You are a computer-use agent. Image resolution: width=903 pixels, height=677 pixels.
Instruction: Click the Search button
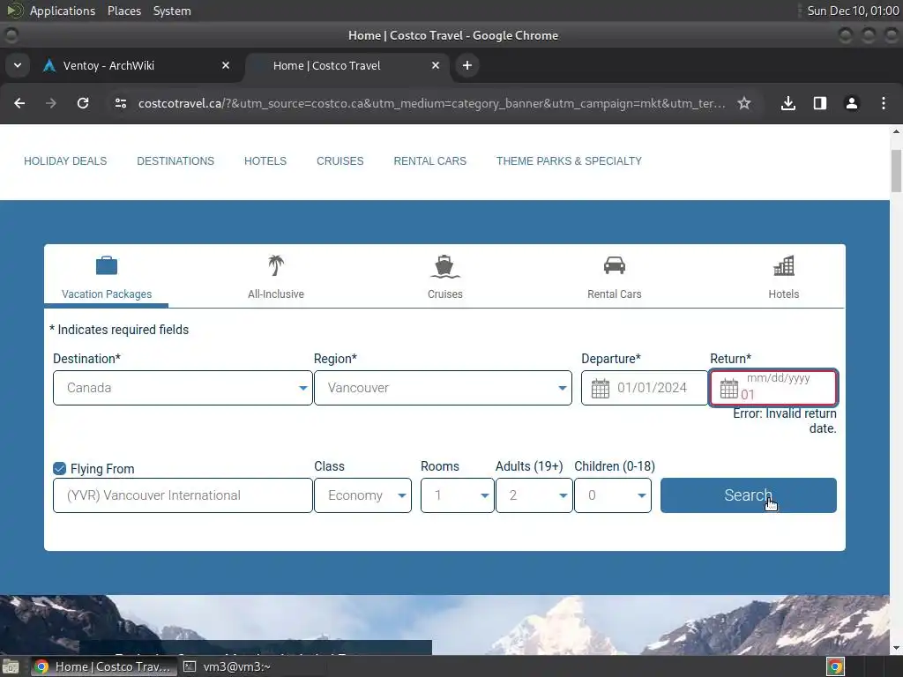coord(748,495)
